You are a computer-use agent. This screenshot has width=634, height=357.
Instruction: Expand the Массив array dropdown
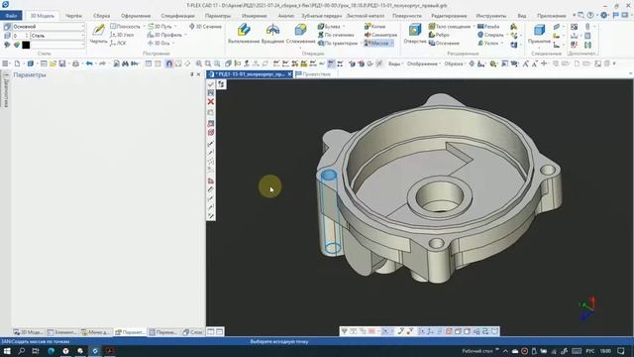(x=392, y=43)
